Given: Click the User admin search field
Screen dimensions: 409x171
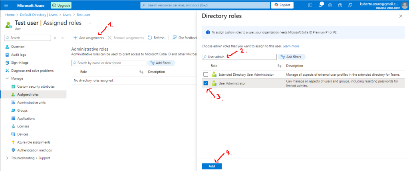Looking at the screenshot, I should (x=239, y=57).
